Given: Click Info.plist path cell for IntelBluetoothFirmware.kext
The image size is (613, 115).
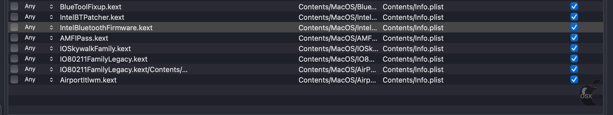Looking at the screenshot, I should [x=413, y=28].
